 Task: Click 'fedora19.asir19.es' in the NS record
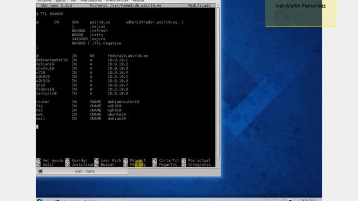[x=128, y=56]
